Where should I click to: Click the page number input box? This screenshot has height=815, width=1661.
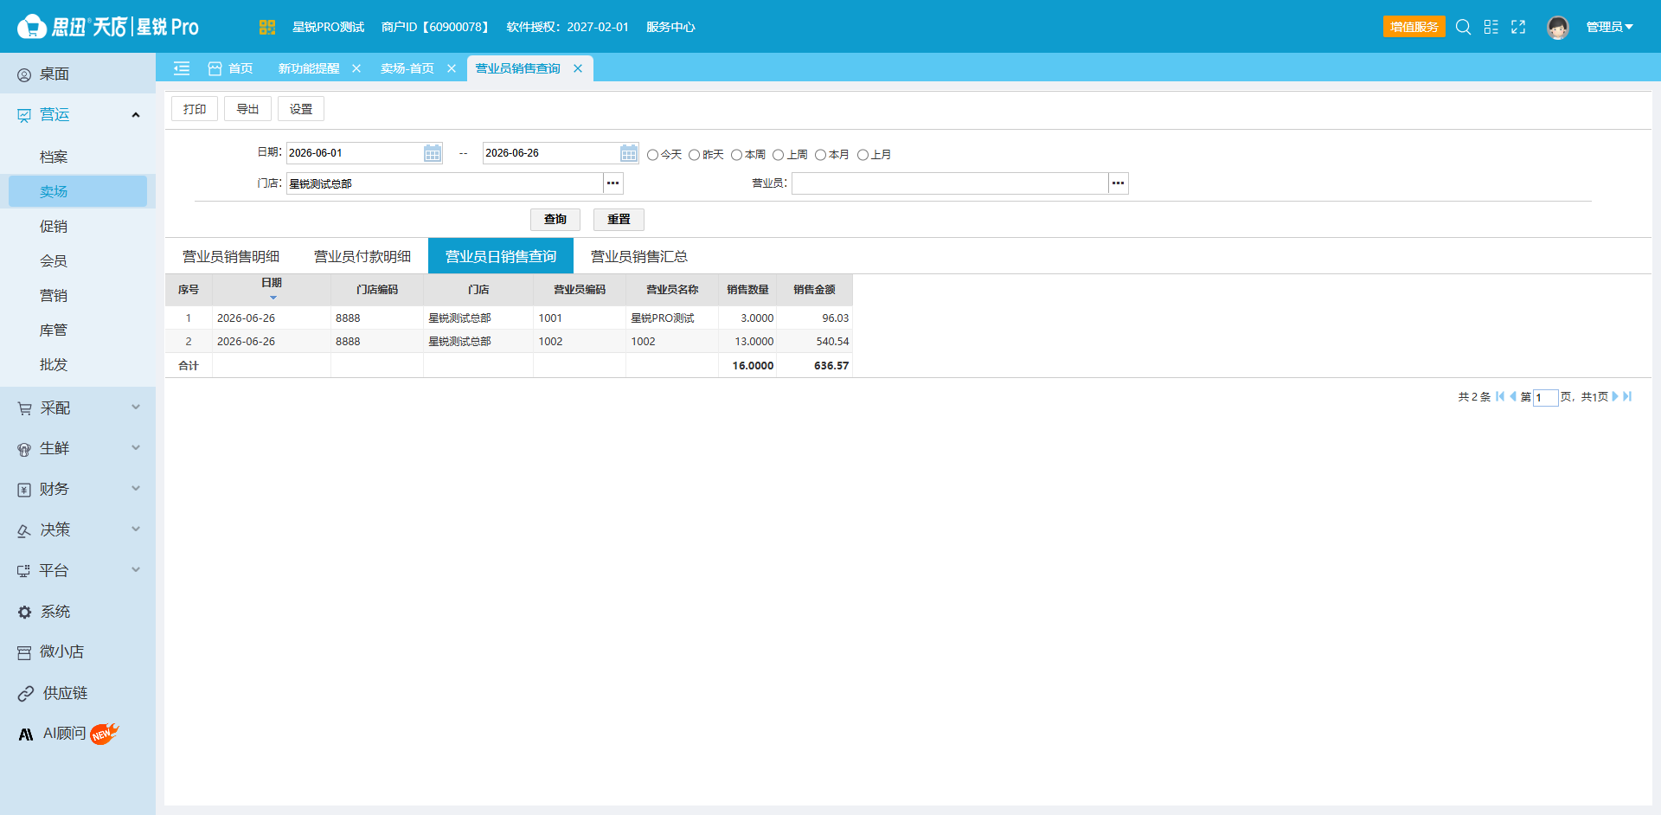1545,397
